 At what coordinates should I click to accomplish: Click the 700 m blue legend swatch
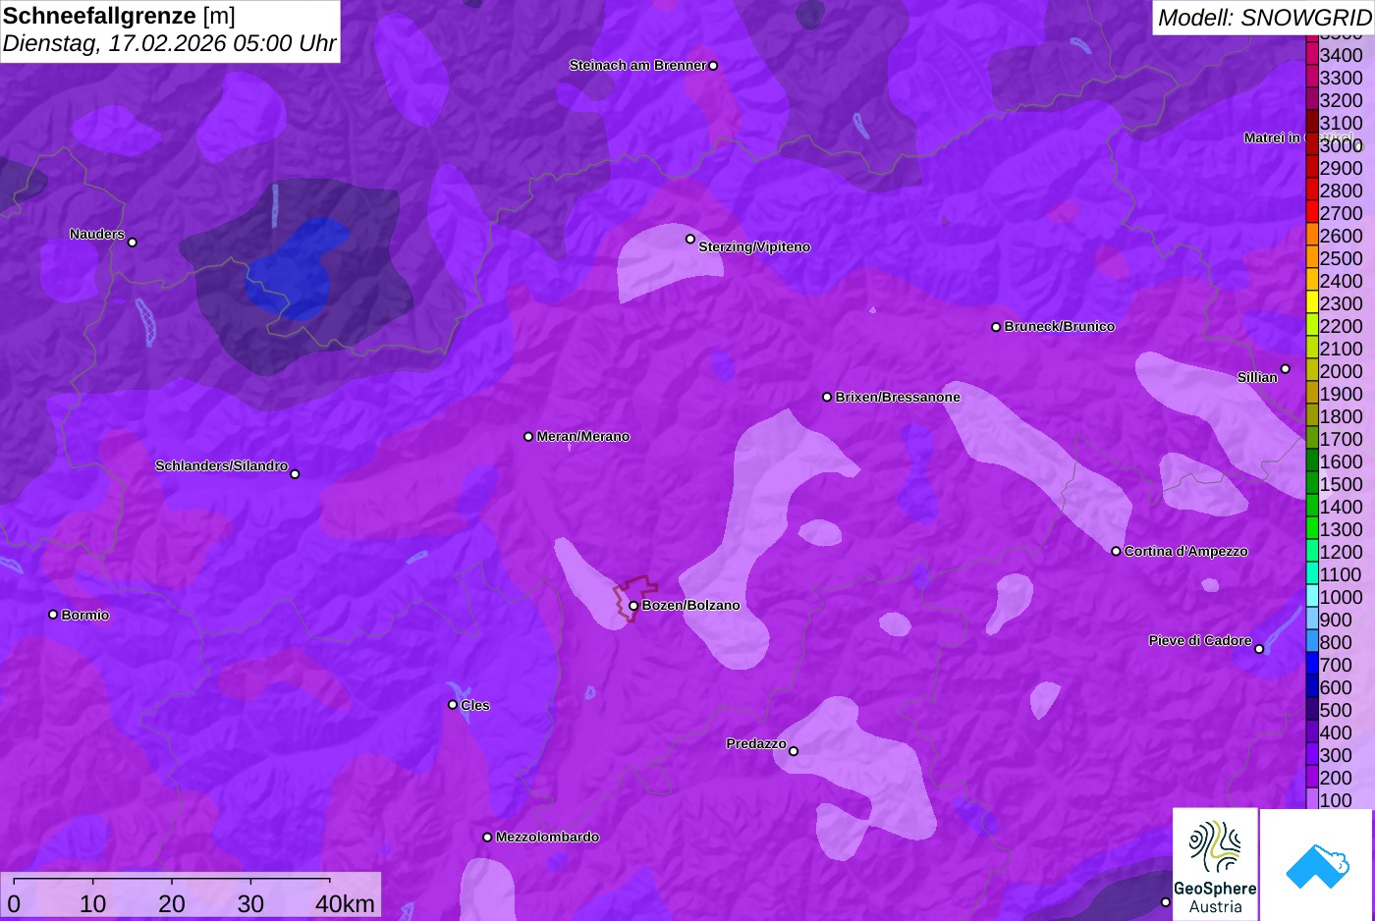coord(1312,665)
